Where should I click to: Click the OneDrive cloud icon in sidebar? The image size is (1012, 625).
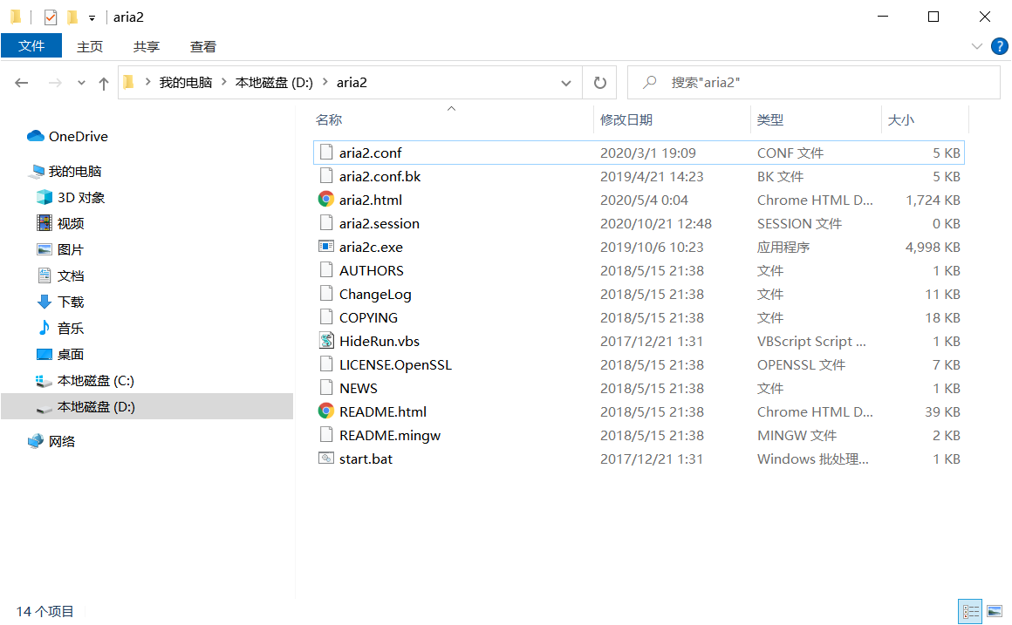click(x=36, y=136)
